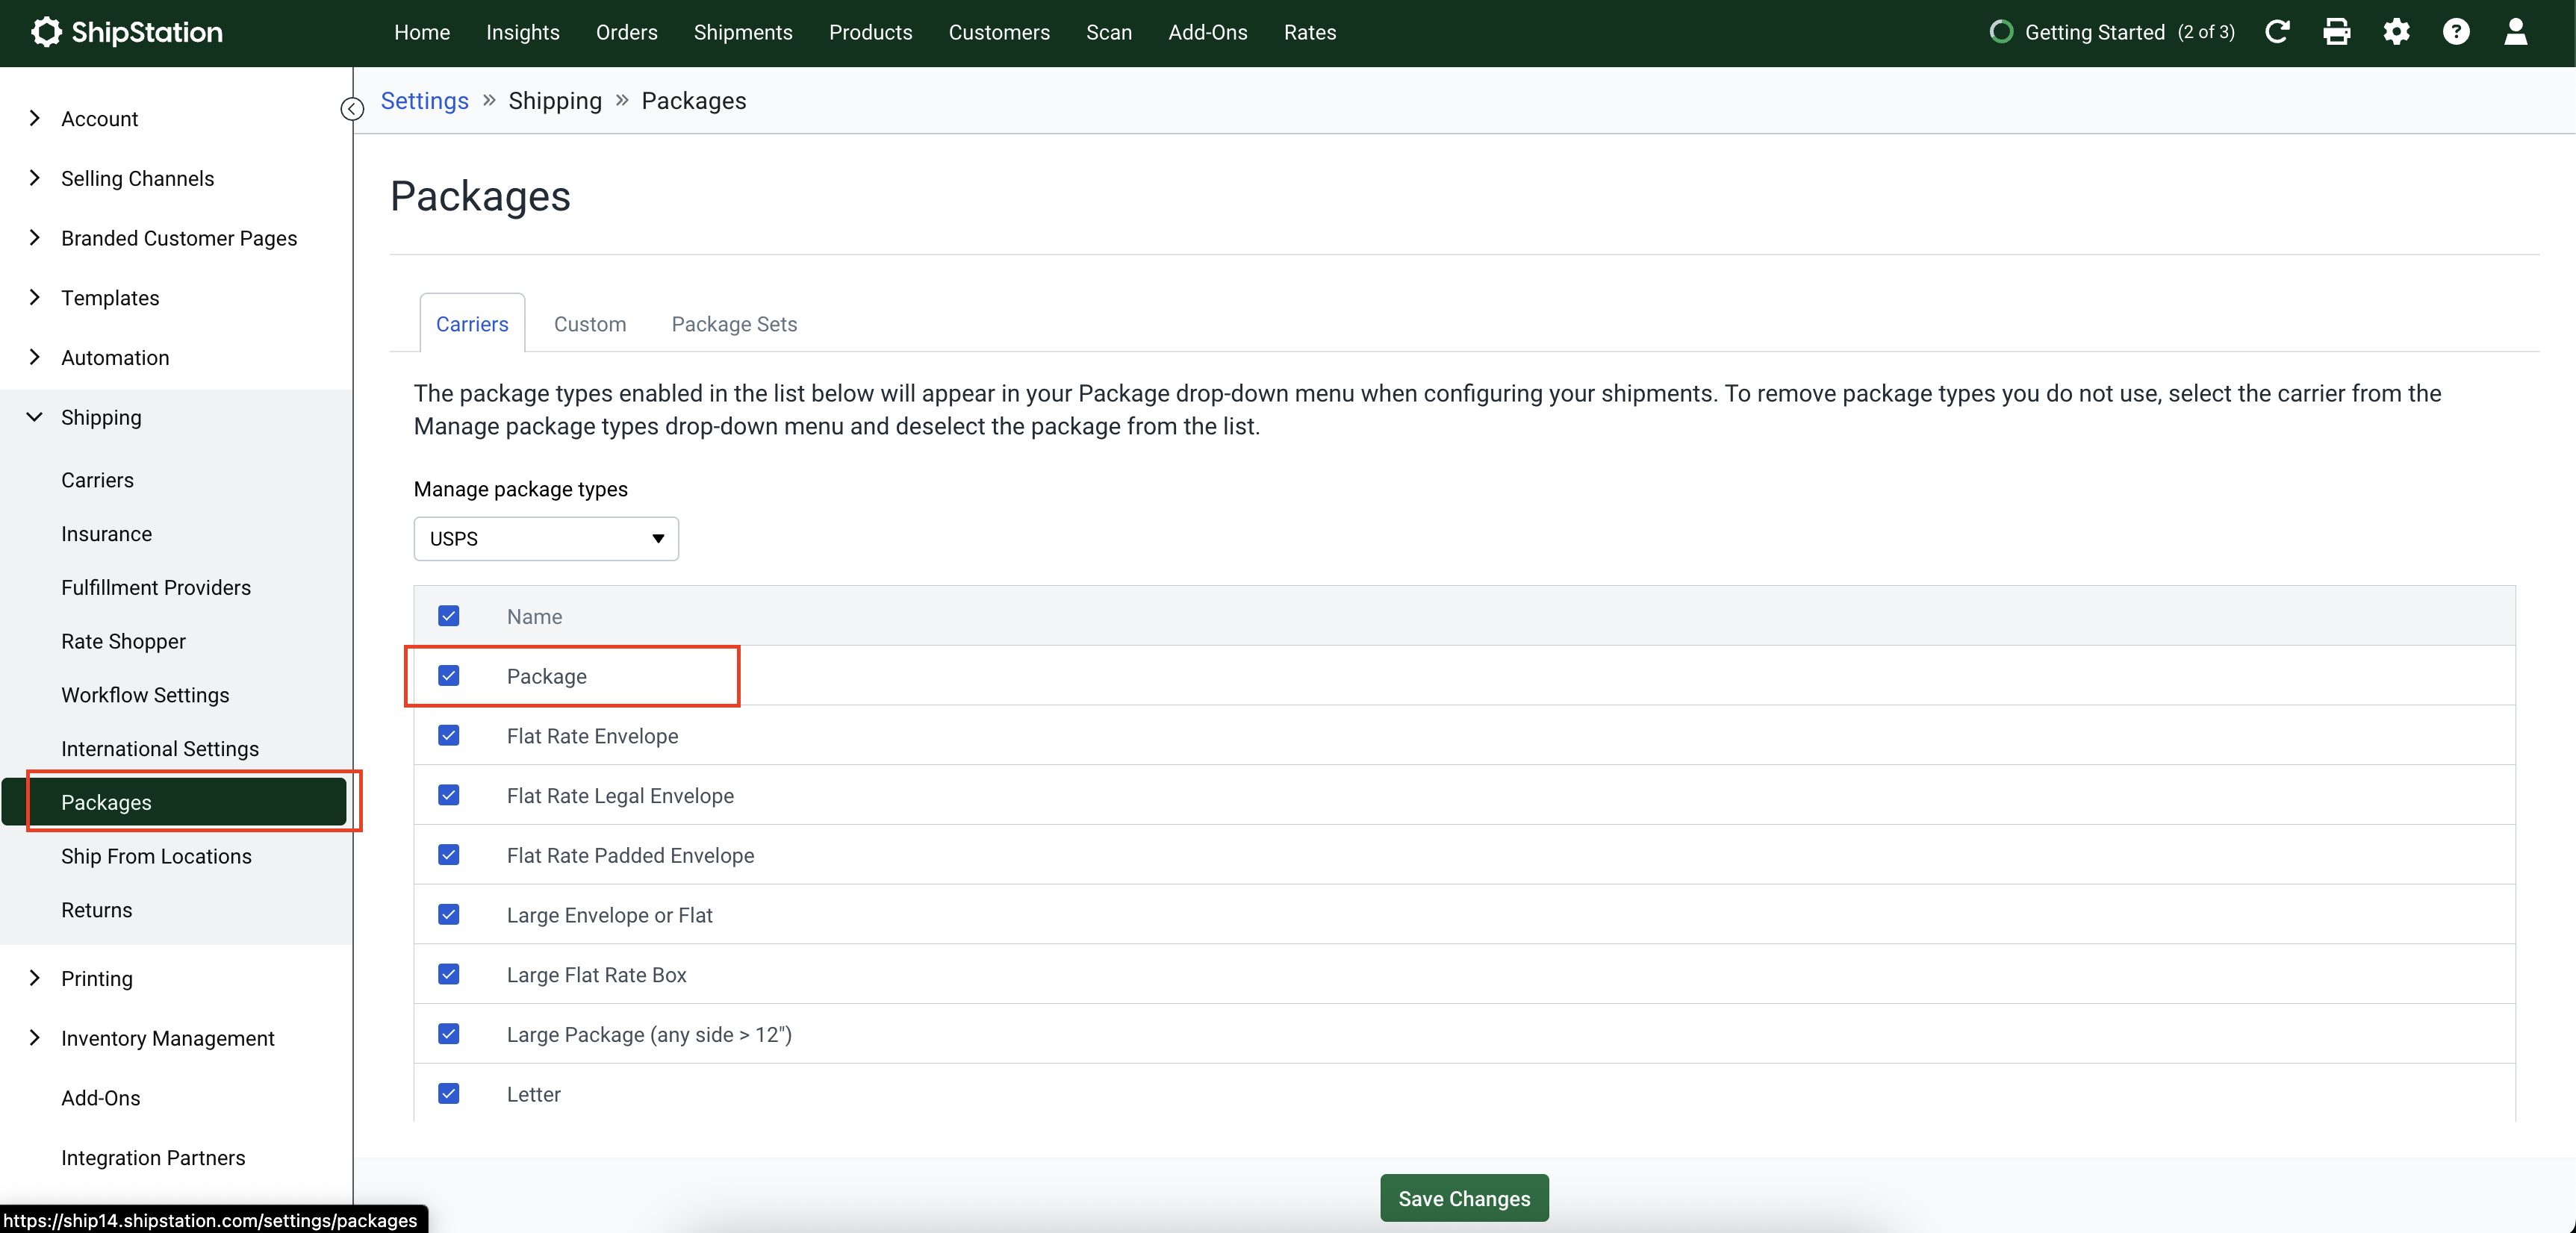The image size is (2576, 1233).
Task: Uncheck the Flat Rate Legal Envelope checkbox
Action: pos(448,795)
